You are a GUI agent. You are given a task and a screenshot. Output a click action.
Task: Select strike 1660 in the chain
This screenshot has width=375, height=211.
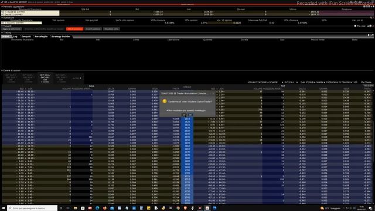pos(187,146)
